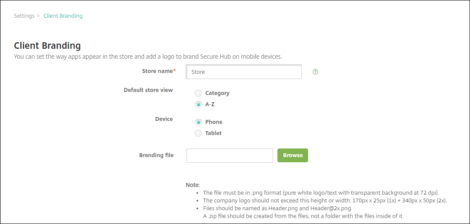
Task: Focus the Store name text field
Action: tap(243, 72)
